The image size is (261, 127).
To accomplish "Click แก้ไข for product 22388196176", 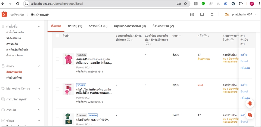I will (x=244, y=85).
